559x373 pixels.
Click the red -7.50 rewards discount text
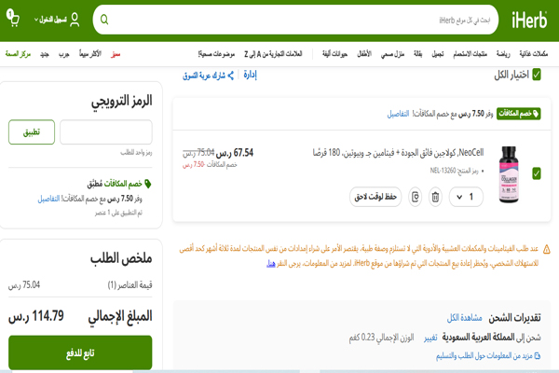click(194, 164)
